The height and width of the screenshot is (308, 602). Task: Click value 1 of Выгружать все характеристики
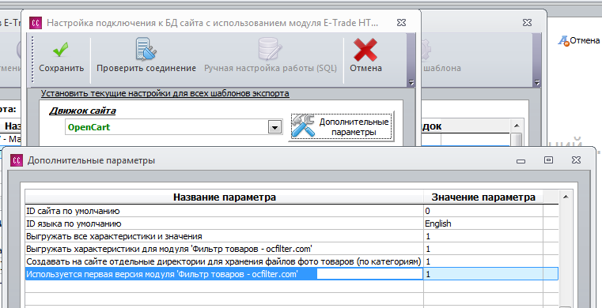483,236
